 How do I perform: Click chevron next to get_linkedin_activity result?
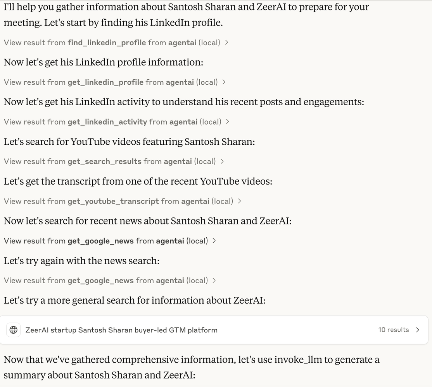coord(228,122)
